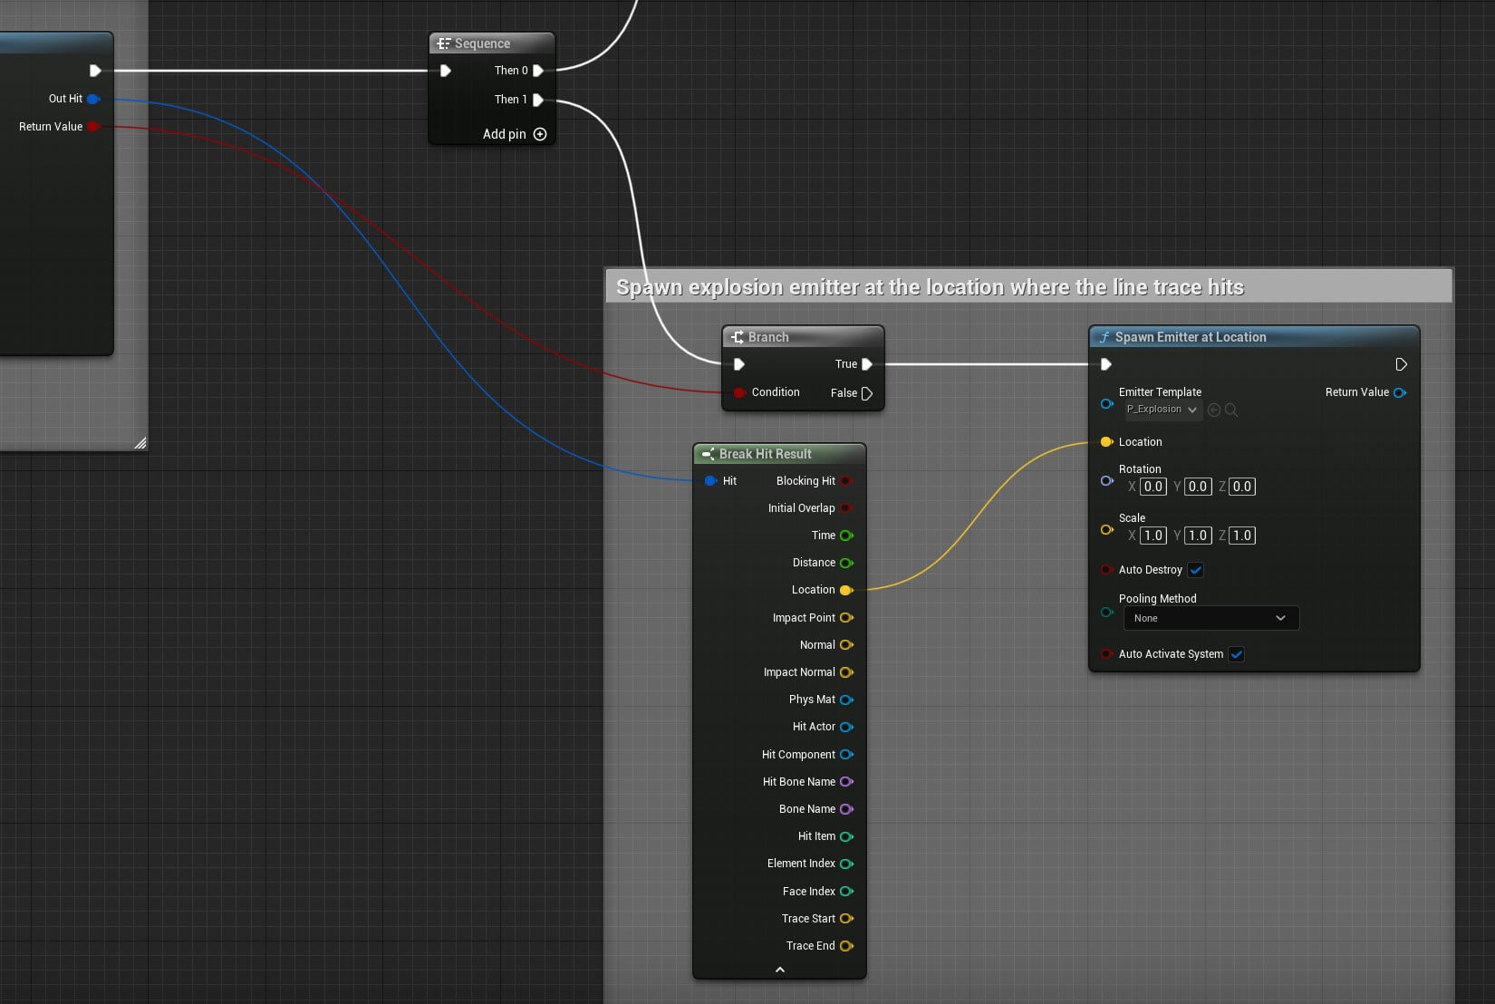This screenshot has height=1004, width=1495.
Task: Click the Initial Overlap output pin
Action: (847, 508)
